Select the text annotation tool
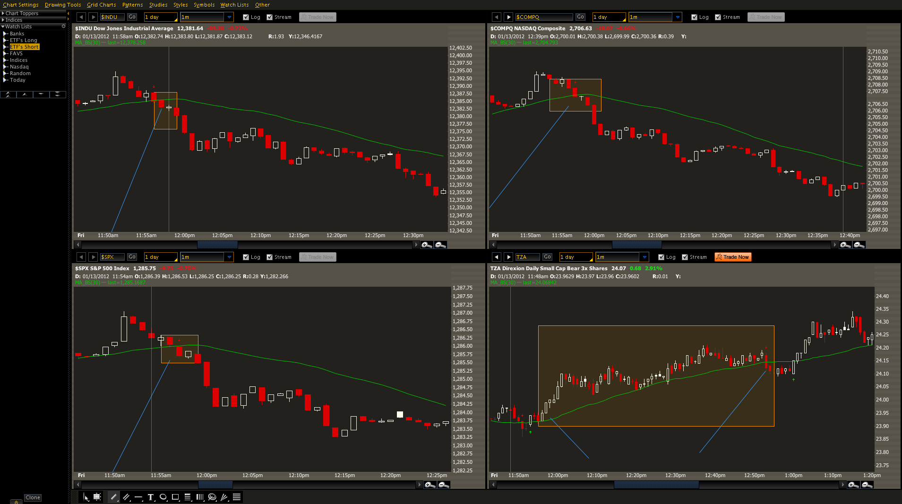This screenshot has height=504, width=902. (151, 497)
